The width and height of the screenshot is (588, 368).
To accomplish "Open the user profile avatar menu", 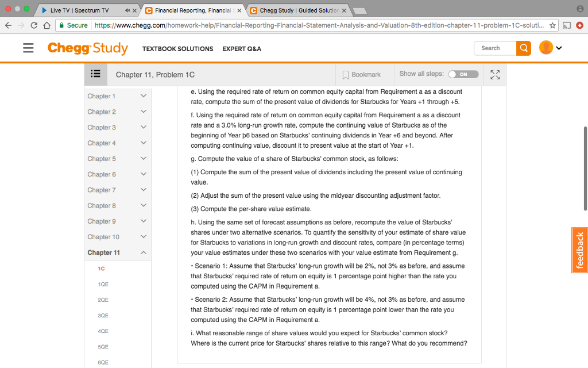I will click(544, 48).
